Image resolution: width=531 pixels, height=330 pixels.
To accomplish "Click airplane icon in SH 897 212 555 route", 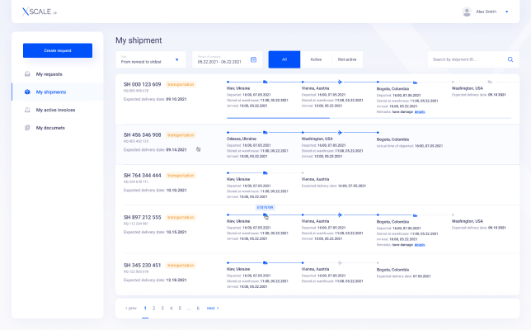I will 340,214.
